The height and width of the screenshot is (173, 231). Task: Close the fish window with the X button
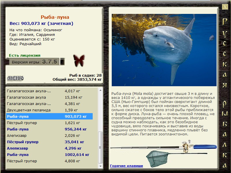(225, 7)
